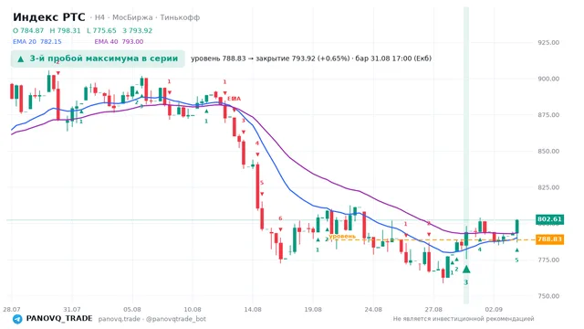Image resolution: width=584 pixels, height=329 pixels.
Task: Click the '925.00' price axis label
Action: (548, 43)
